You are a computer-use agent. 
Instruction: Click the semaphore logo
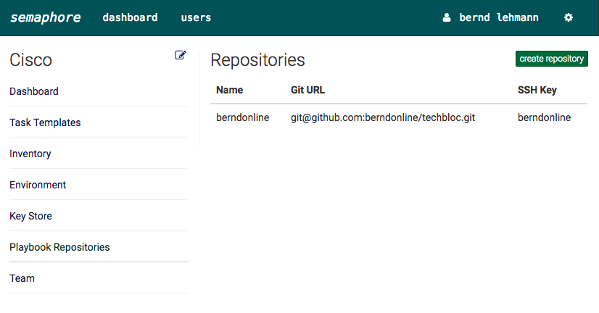coord(46,17)
